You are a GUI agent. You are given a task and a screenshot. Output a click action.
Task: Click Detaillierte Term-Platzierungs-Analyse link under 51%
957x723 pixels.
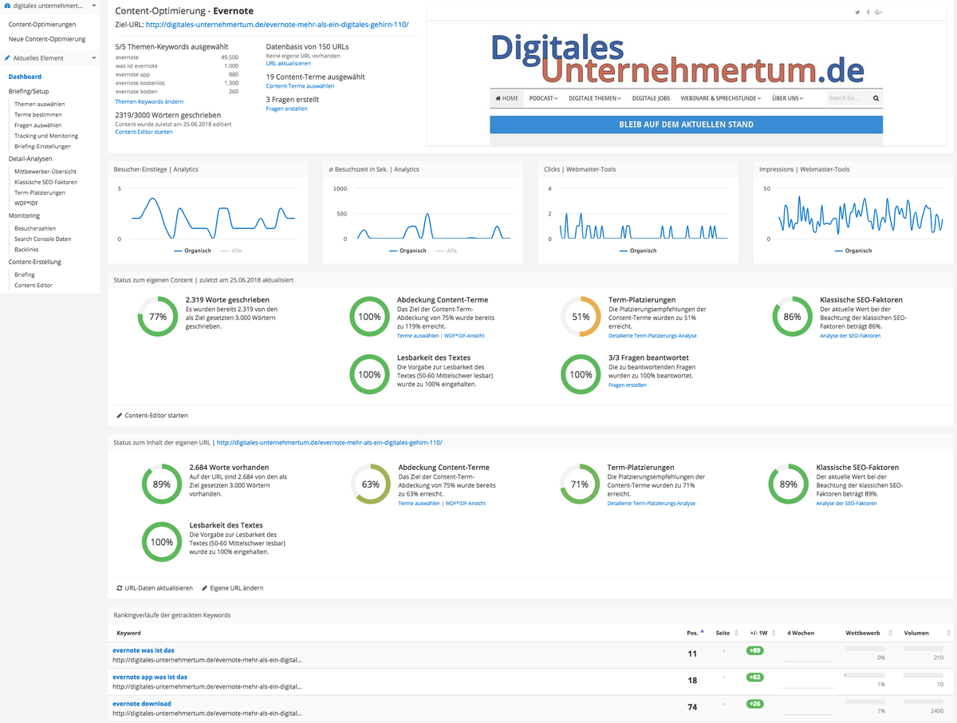point(652,336)
